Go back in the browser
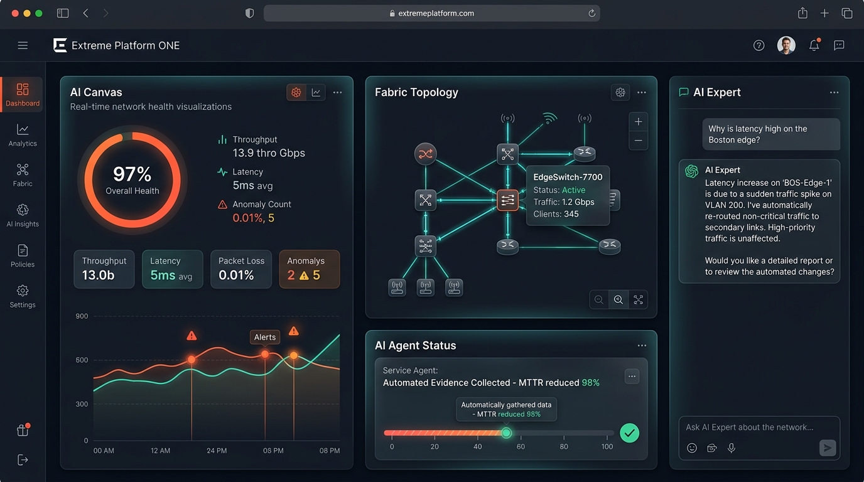Image resolution: width=864 pixels, height=482 pixels. click(x=85, y=13)
